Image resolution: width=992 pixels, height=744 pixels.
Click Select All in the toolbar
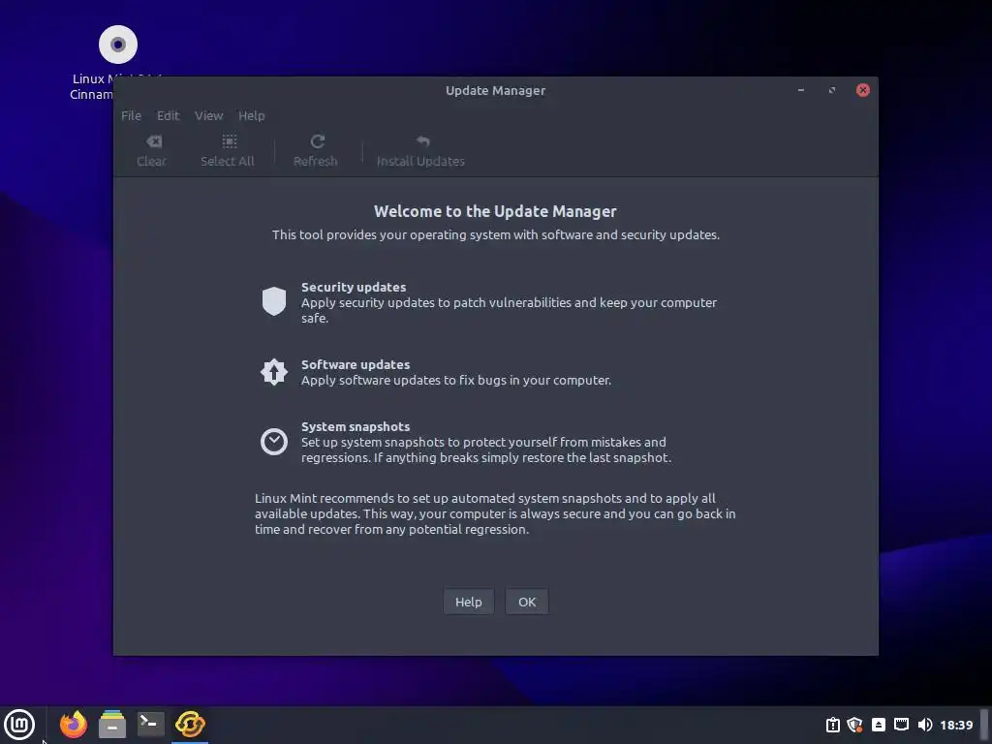pos(227,150)
